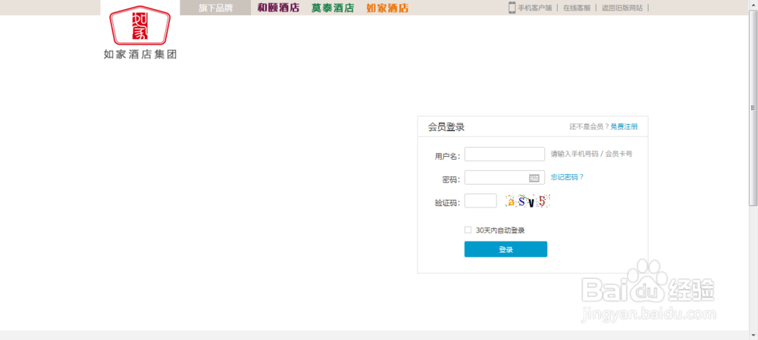The height and width of the screenshot is (340, 758).
Task: Click the 如家酒店集团 logo
Action: tap(140, 33)
